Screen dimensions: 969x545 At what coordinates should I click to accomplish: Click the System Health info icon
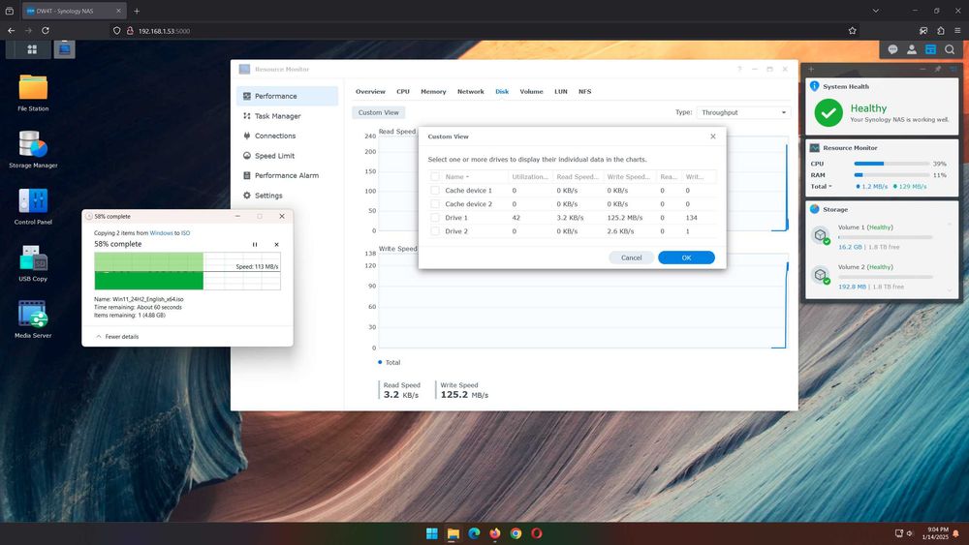point(815,86)
